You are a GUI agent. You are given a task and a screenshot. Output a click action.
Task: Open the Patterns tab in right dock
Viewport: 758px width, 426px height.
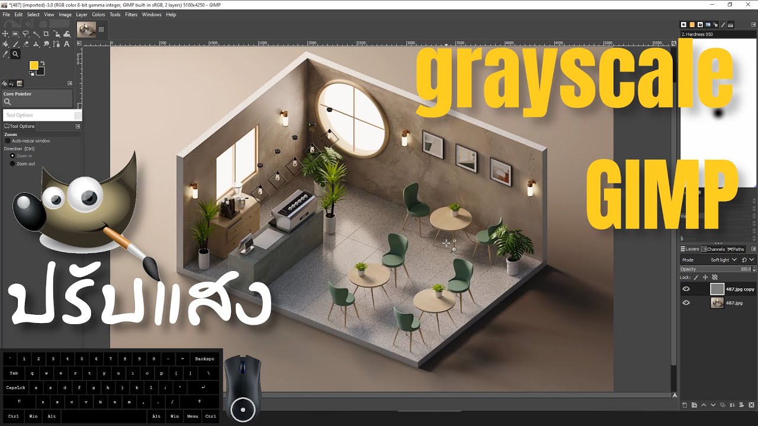(x=692, y=25)
